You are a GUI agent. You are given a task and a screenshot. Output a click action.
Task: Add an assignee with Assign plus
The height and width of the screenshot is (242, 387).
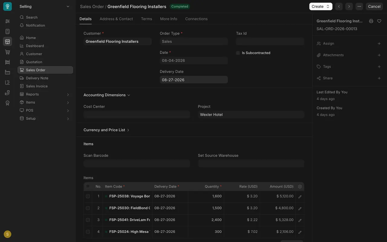coord(379,44)
